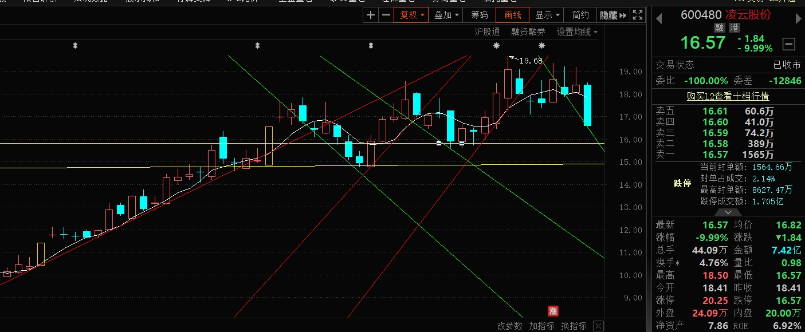Go to next stock with right arrow
This screenshot has width=805, height=332.
[x=798, y=19]
